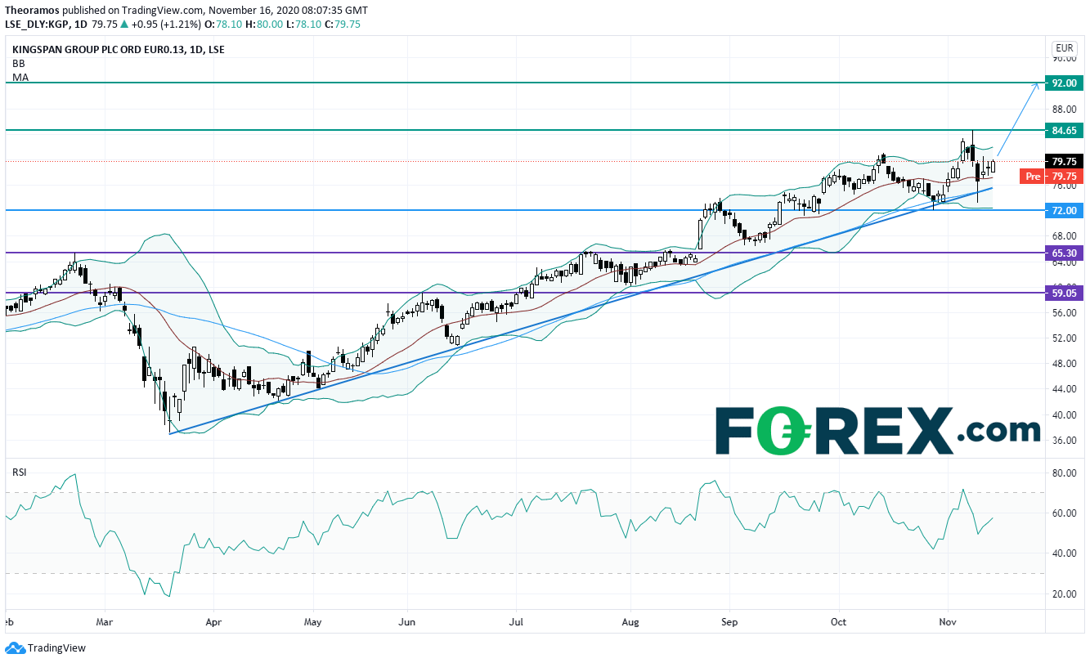Click the Oct label on time axis

pos(838,621)
